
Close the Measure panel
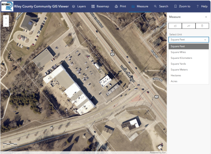(206, 17)
